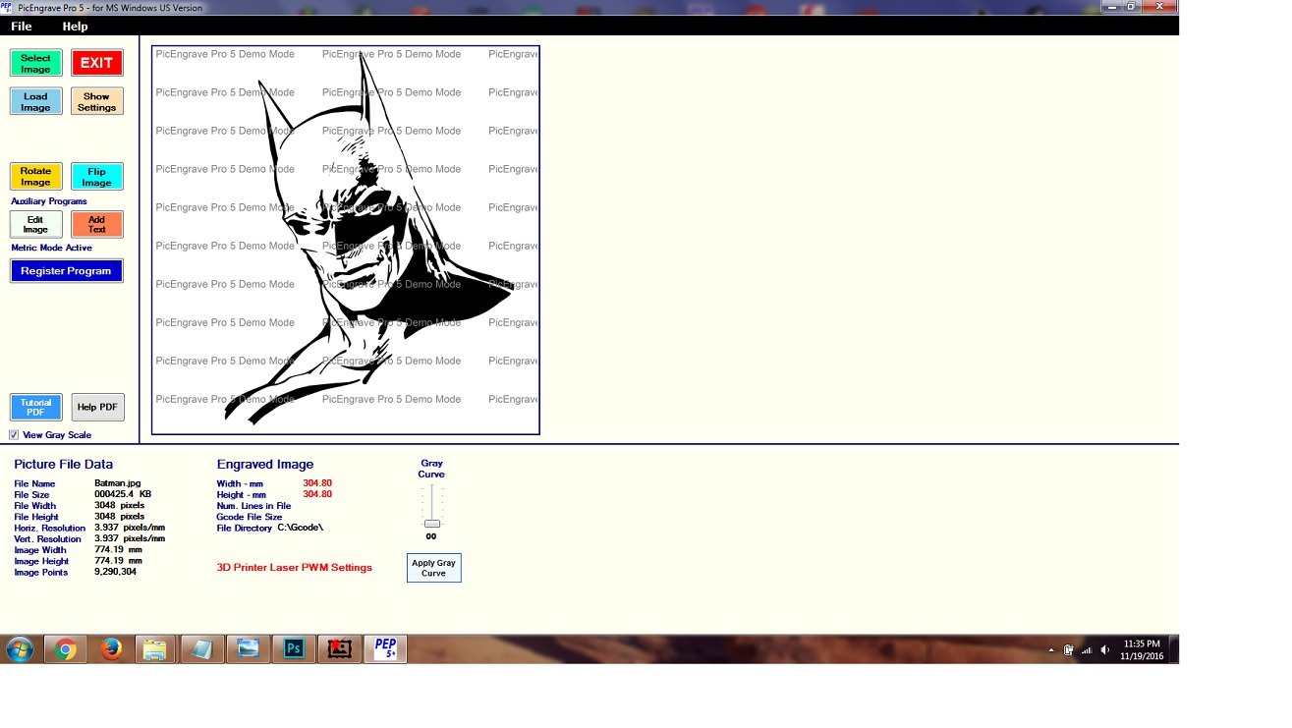Open File Explorer from the taskbar
The image size is (1292, 728).
coord(155,649)
